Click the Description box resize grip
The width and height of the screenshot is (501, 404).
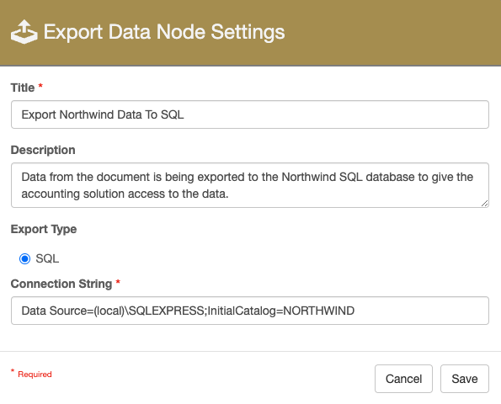tap(484, 203)
